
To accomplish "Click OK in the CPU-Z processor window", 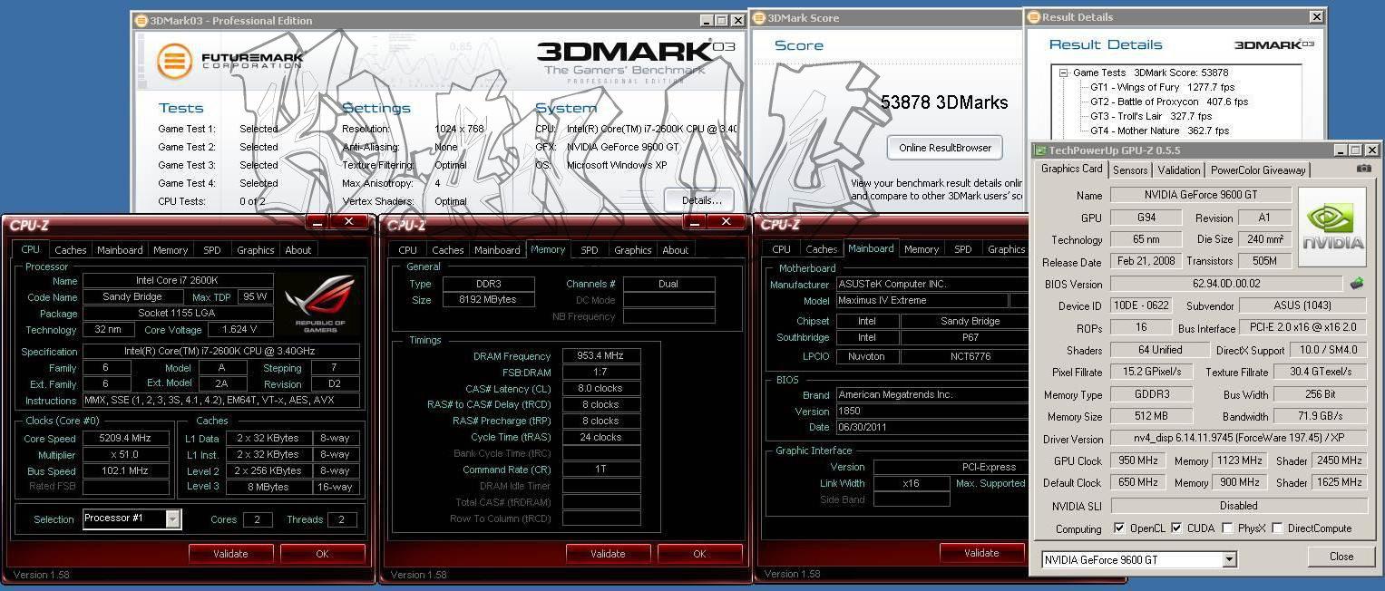I will 322,554.
